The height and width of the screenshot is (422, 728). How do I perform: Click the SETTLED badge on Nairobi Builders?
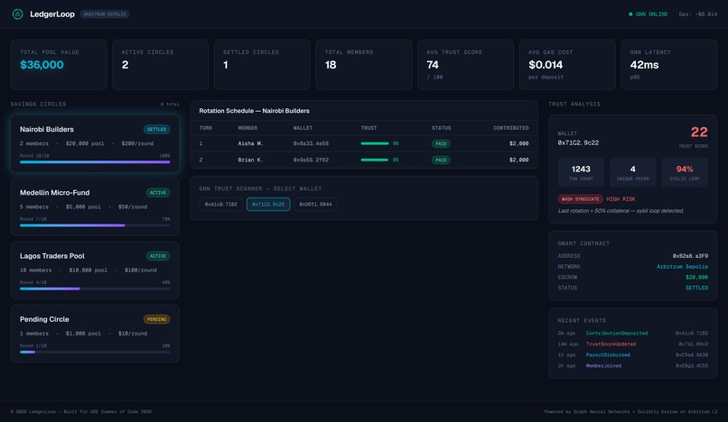(x=156, y=129)
